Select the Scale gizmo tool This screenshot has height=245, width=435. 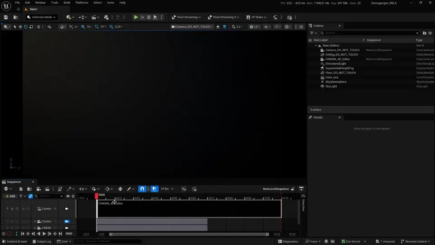click(31, 27)
